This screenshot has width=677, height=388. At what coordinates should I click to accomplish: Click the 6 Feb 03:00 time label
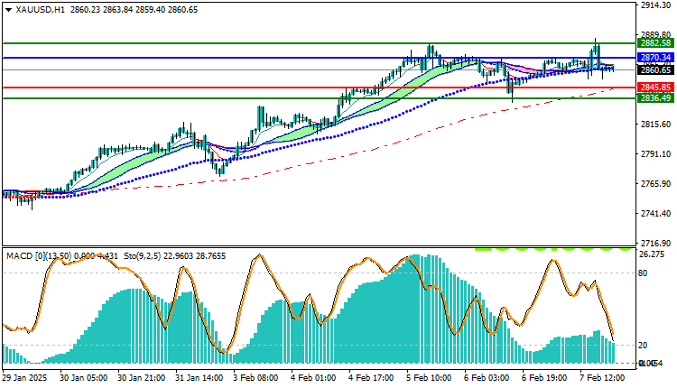click(x=487, y=378)
